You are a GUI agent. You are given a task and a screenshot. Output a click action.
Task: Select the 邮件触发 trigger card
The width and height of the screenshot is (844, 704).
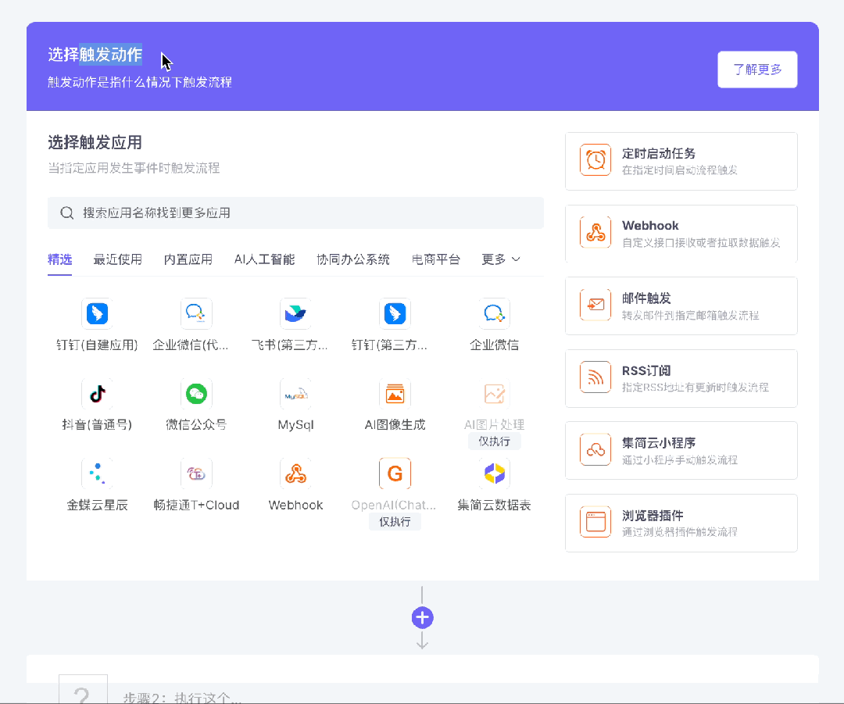681,306
